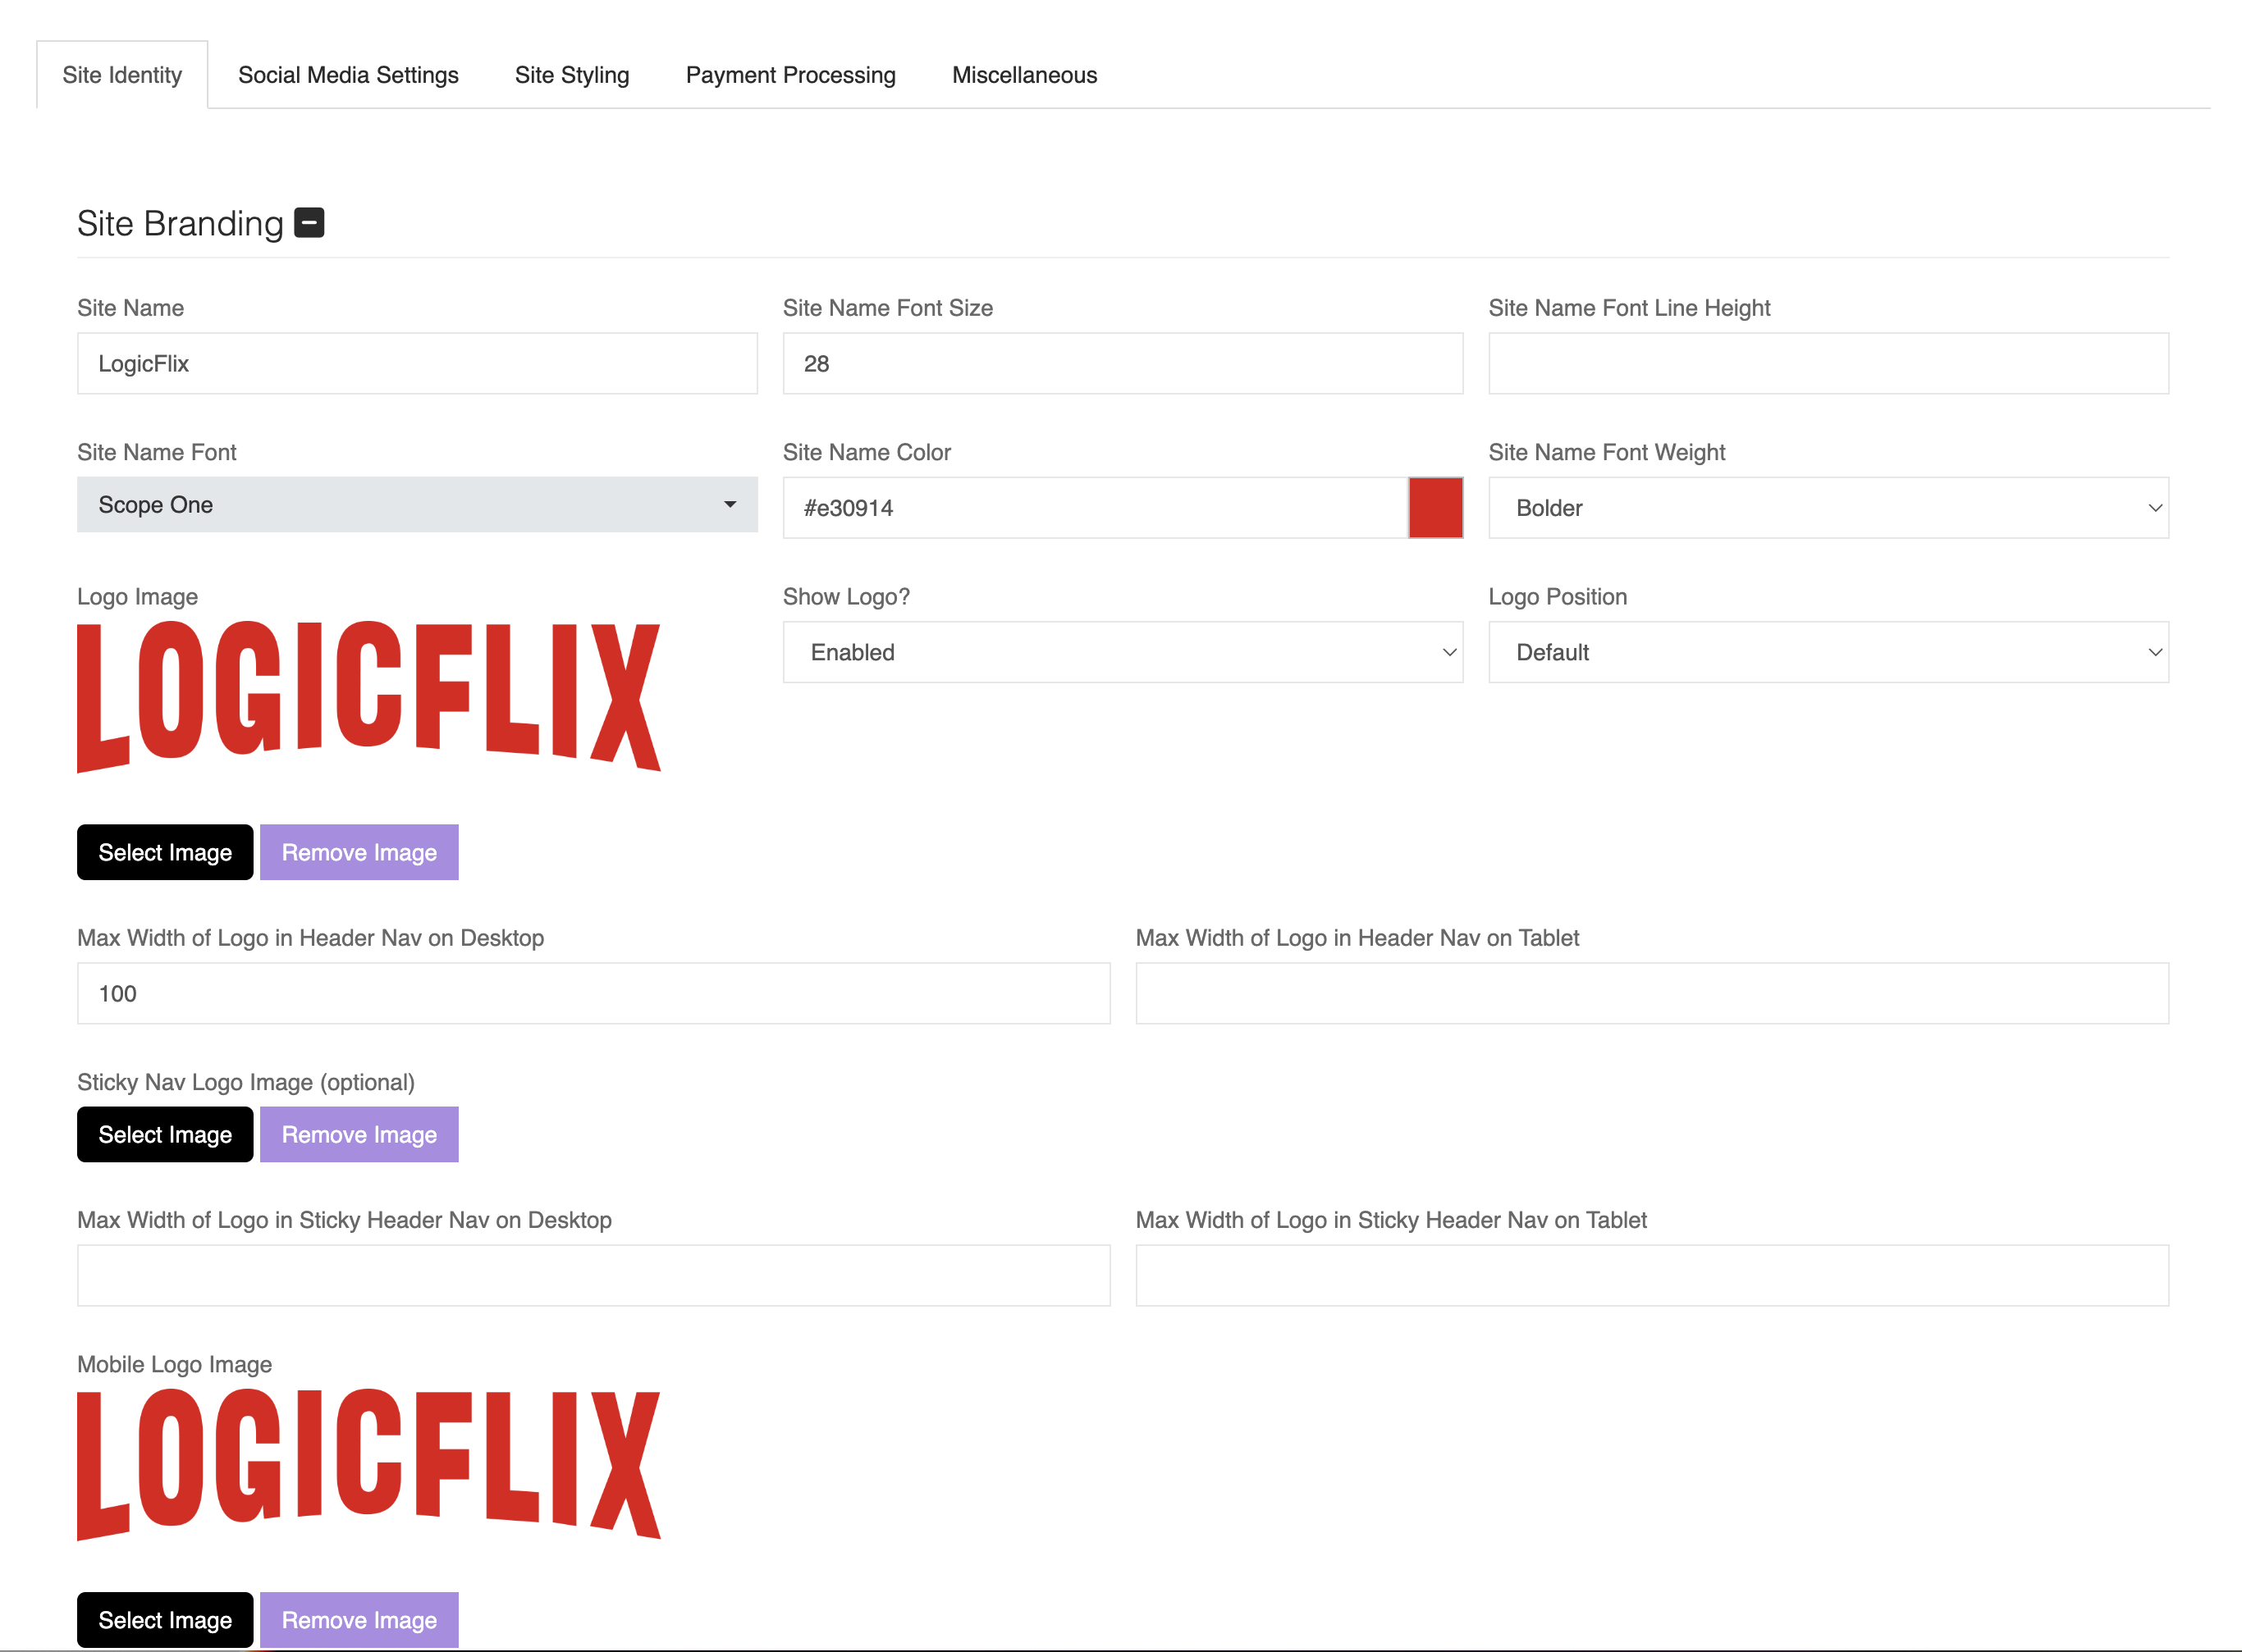Viewport: 2242px width, 1652px height.
Task: Switch to the Social Media Settings tab
Action: click(x=348, y=74)
